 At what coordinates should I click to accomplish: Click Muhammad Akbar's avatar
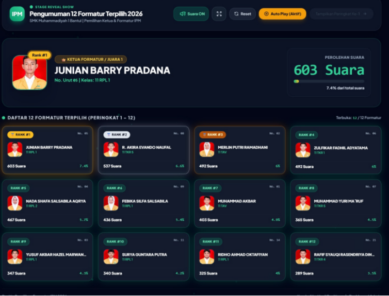click(x=207, y=203)
